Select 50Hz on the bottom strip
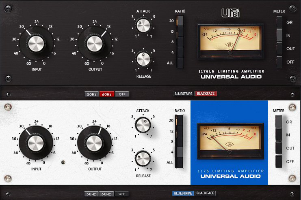The width and height of the screenshot is (301, 200). (91, 194)
